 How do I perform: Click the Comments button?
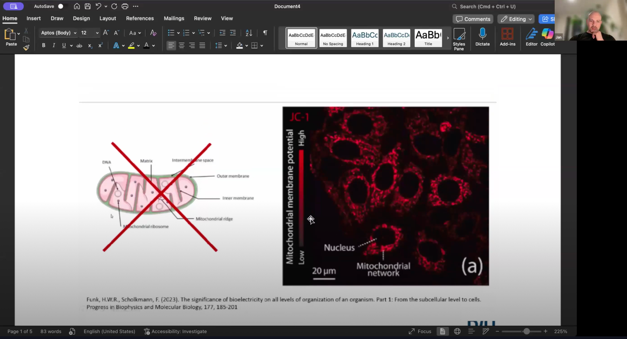[473, 19]
